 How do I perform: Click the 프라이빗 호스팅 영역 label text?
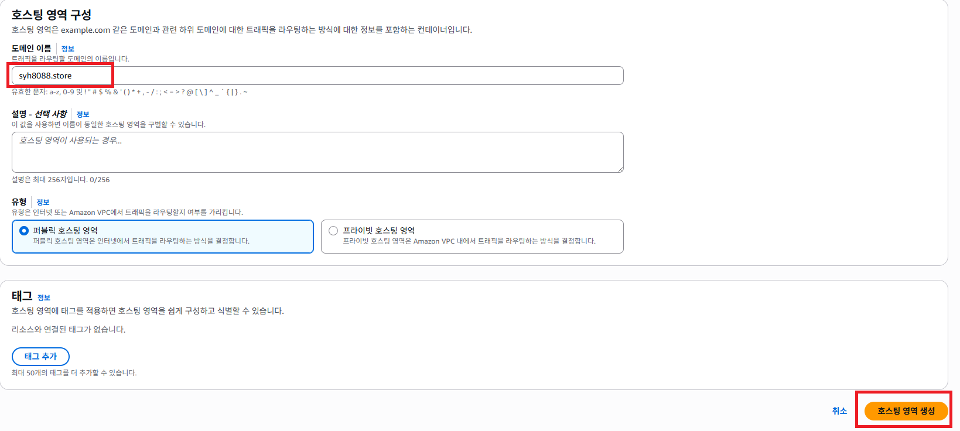click(379, 231)
